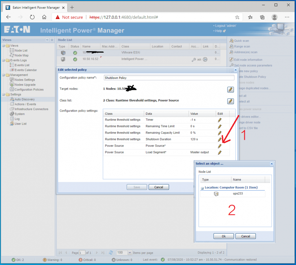
Task: Edit the Power Source* pencil icon
Action: point(220,146)
